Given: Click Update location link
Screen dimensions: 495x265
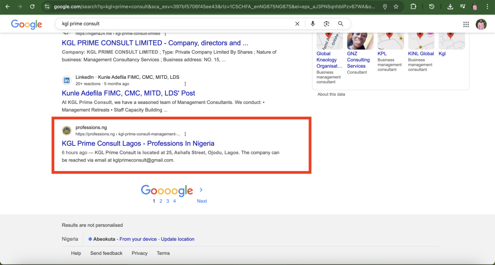Looking at the screenshot, I should click(x=178, y=239).
